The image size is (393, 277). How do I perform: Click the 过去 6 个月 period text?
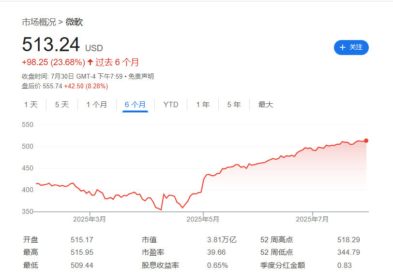click(117, 62)
